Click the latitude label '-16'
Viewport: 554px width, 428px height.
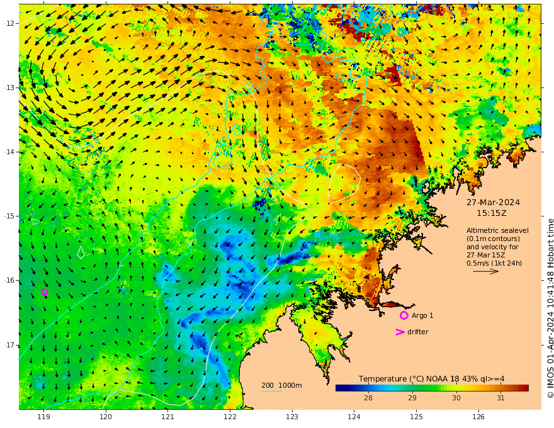(9, 280)
